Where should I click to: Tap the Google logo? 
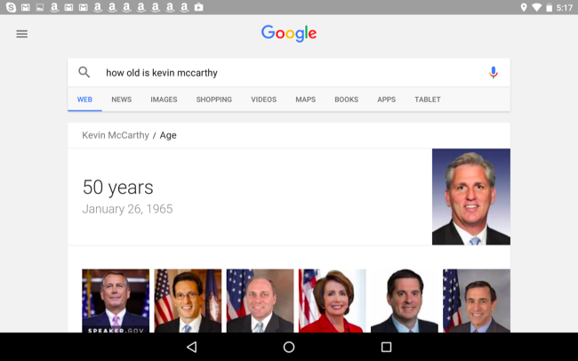coord(289,34)
